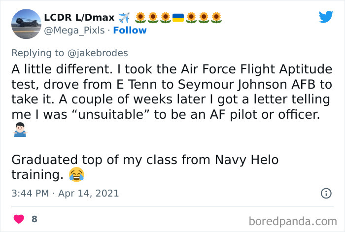Click the boredpanda.com watermark

pos(295,220)
